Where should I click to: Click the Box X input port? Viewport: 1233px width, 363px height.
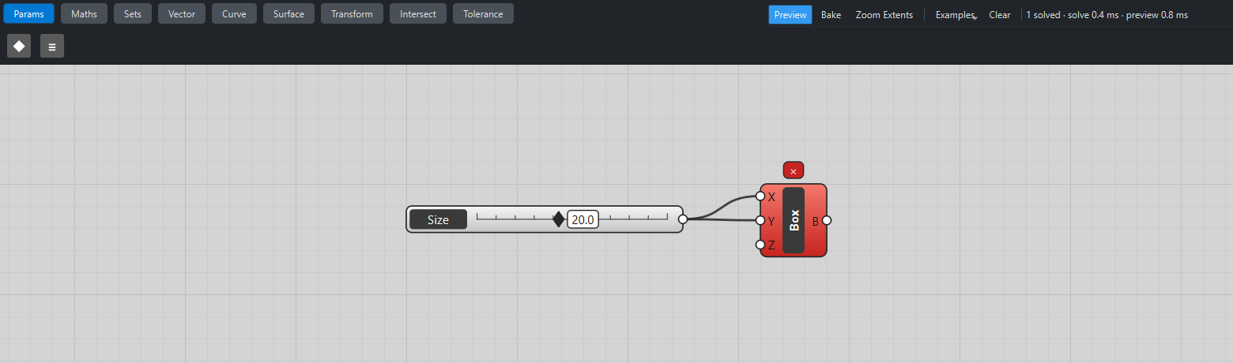point(760,196)
